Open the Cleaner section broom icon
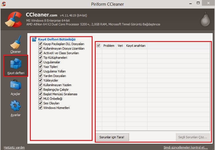 coord(15,42)
